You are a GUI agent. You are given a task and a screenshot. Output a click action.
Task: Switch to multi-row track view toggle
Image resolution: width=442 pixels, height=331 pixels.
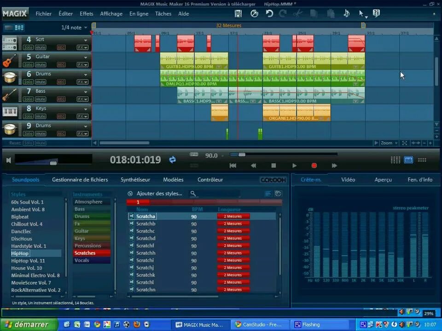[19, 28]
